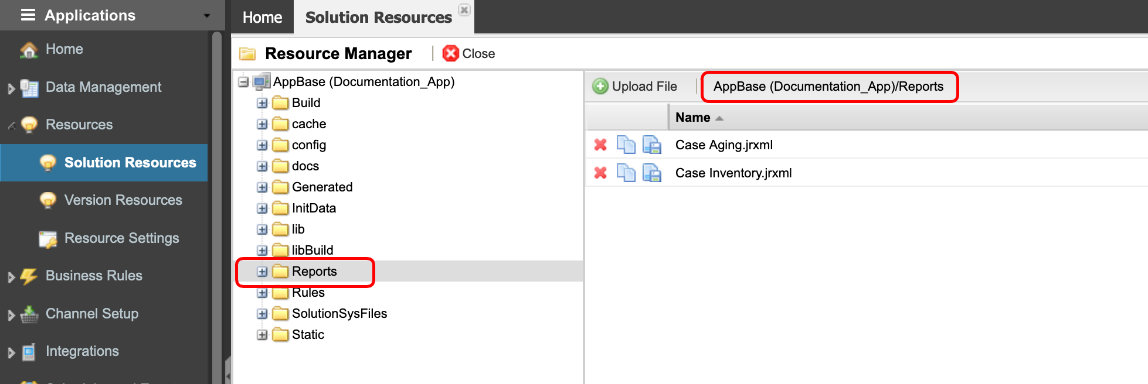This screenshot has width=1148, height=384.
Task: Delete the Case Inventory.jrxml file
Action: pos(600,173)
